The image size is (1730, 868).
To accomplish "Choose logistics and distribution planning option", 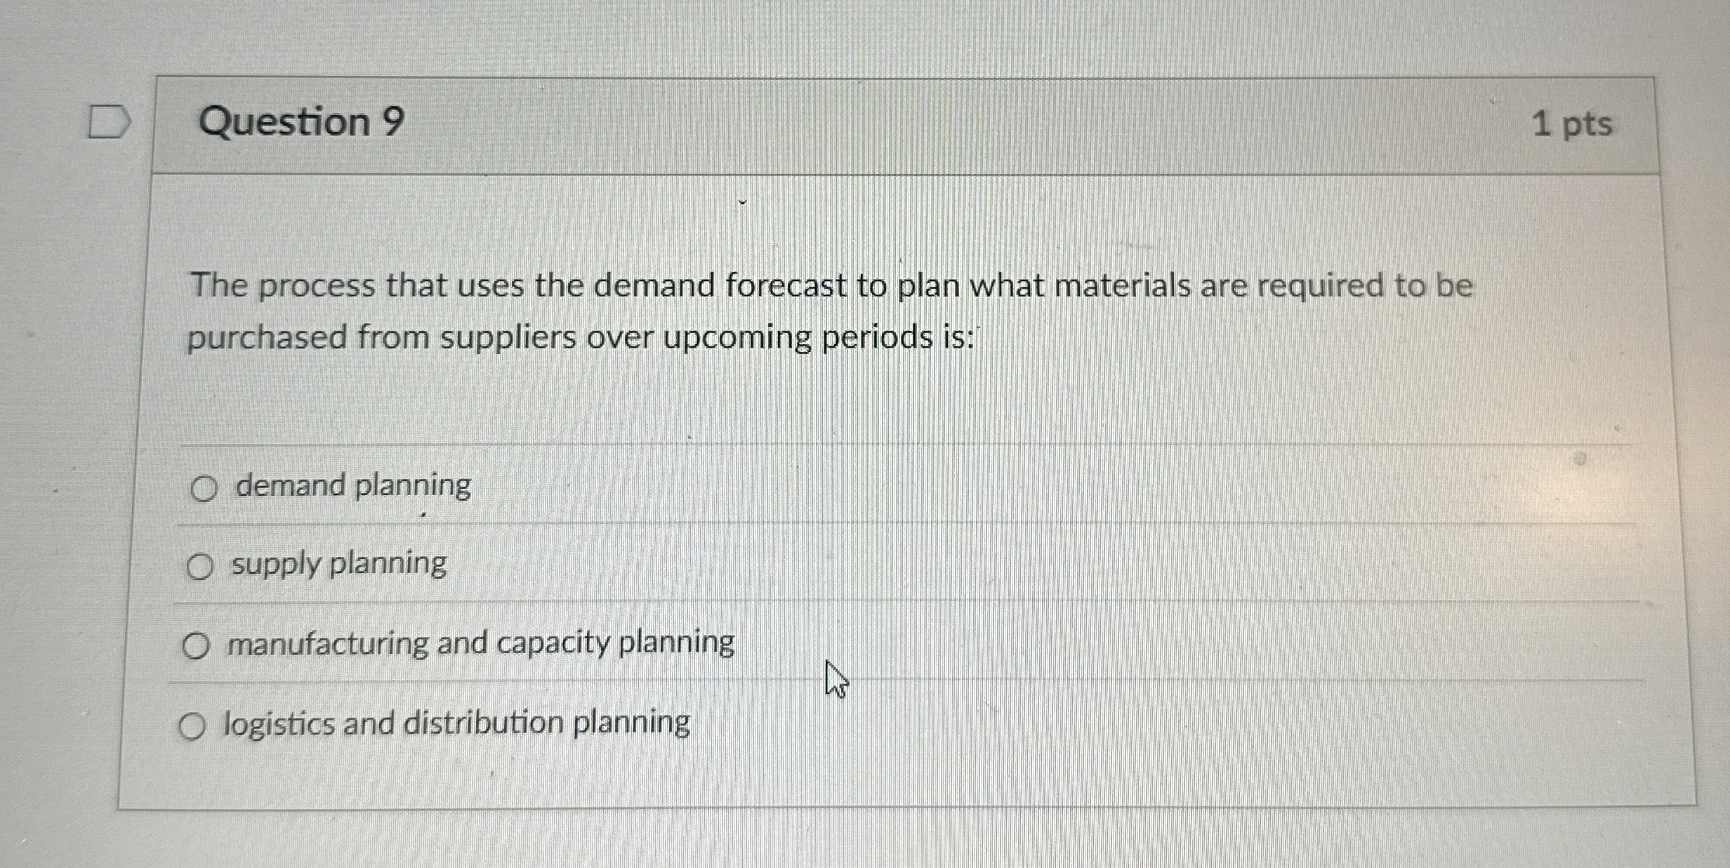I will coord(193,725).
